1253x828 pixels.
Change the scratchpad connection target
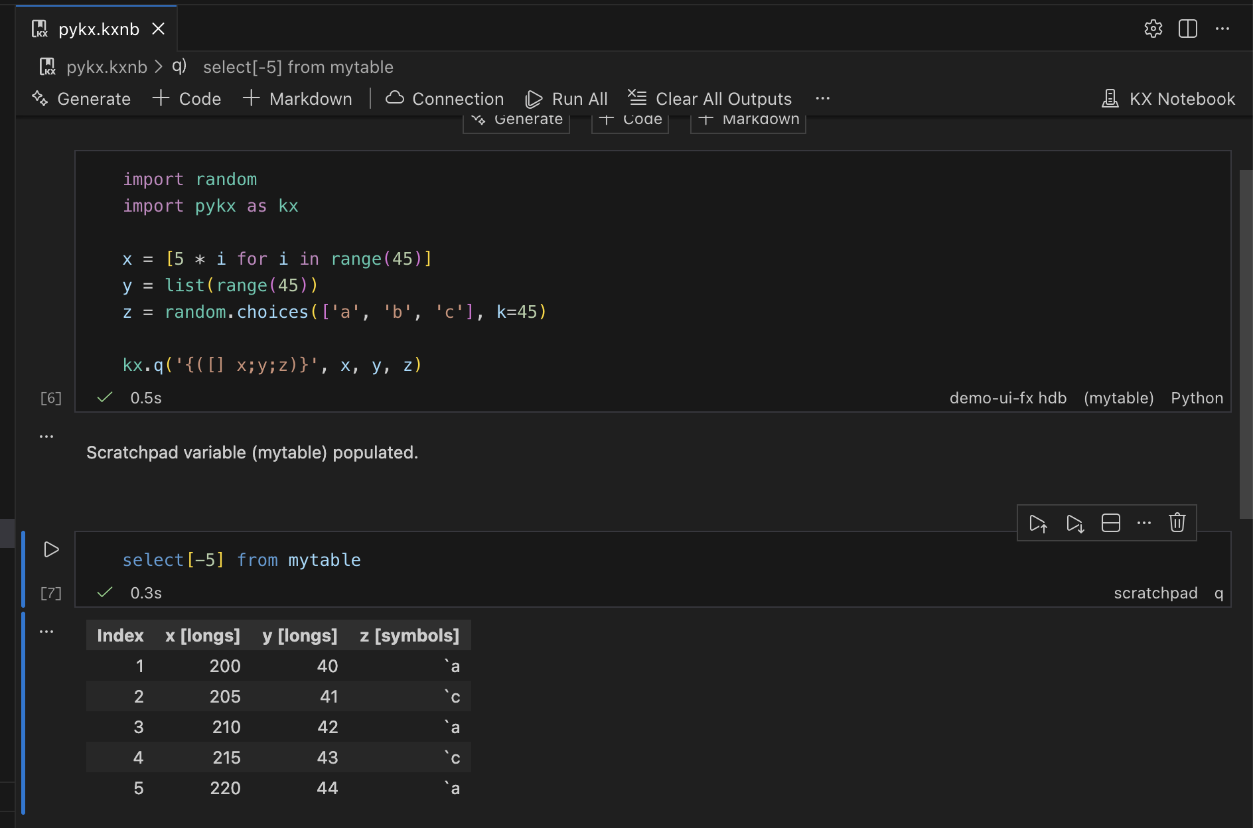tap(1155, 592)
